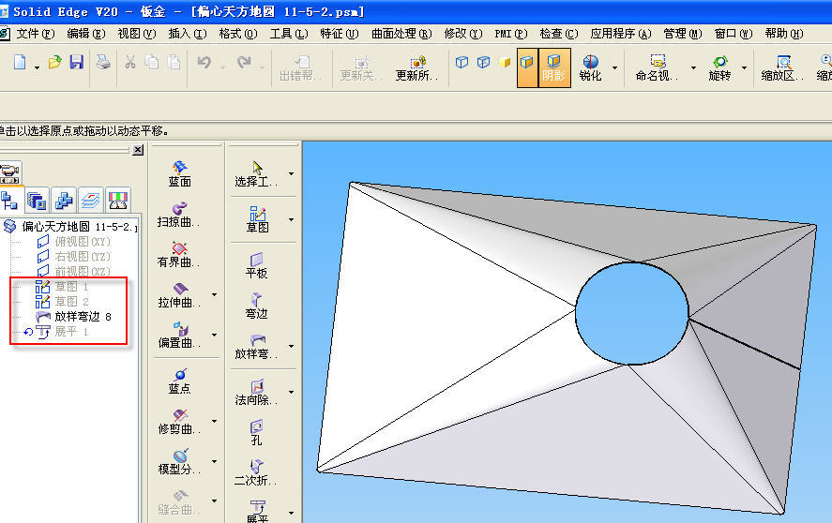Click the 锐化 sharpen icon
Viewport: 832px width, 523px height.
tap(590, 67)
